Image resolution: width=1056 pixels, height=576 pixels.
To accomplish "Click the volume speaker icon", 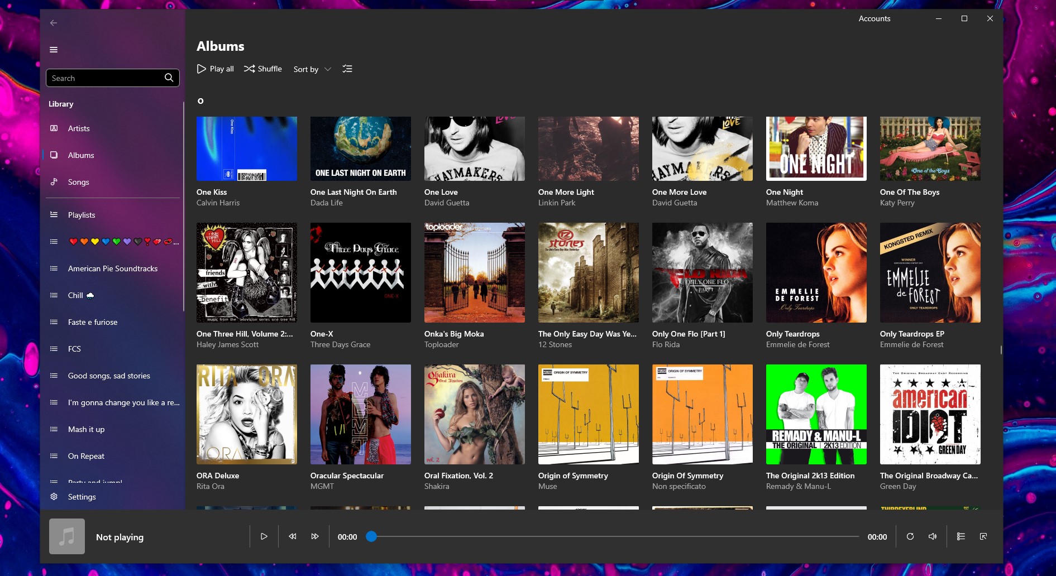I will (x=933, y=536).
